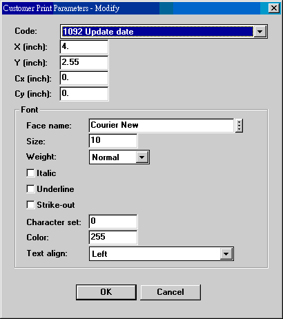
Task: Click the Y (inch) field showing 2.55
Action: tap(84, 62)
